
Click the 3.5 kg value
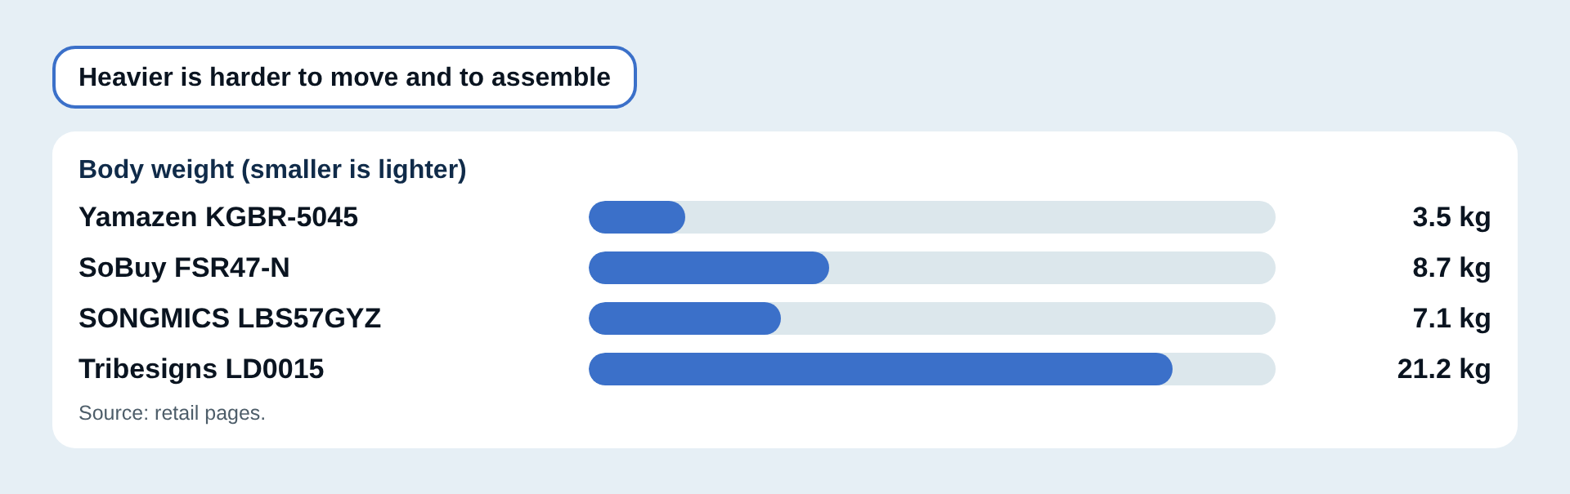(1451, 217)
